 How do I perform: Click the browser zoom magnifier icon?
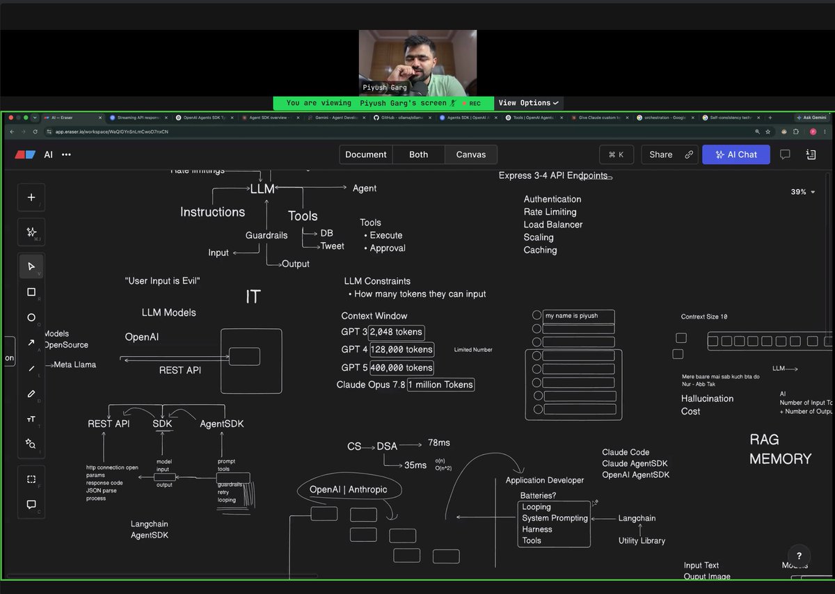756,131
